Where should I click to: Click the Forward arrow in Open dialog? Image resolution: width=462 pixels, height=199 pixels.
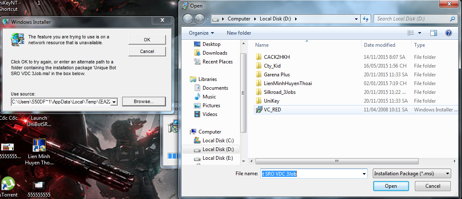coord(199,19)
